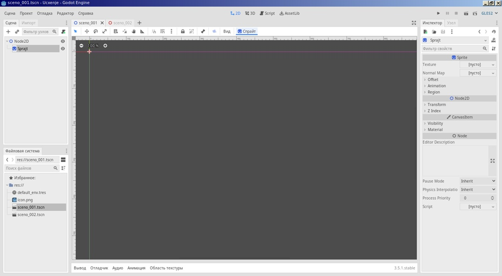Collapse the res:// folder tree

tap(7, 185)
